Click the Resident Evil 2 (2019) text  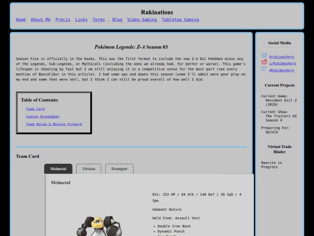(281, 103)
